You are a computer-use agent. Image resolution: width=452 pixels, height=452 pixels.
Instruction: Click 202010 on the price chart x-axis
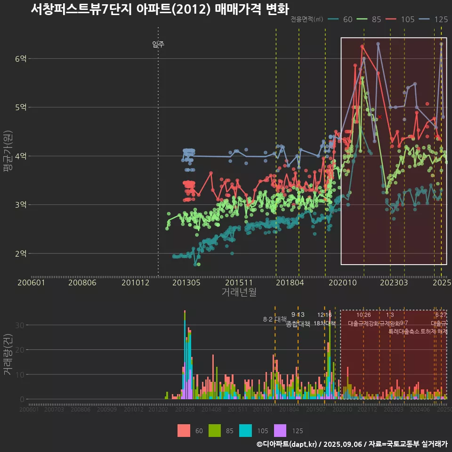pyautogui.click(x=343, y=282)
